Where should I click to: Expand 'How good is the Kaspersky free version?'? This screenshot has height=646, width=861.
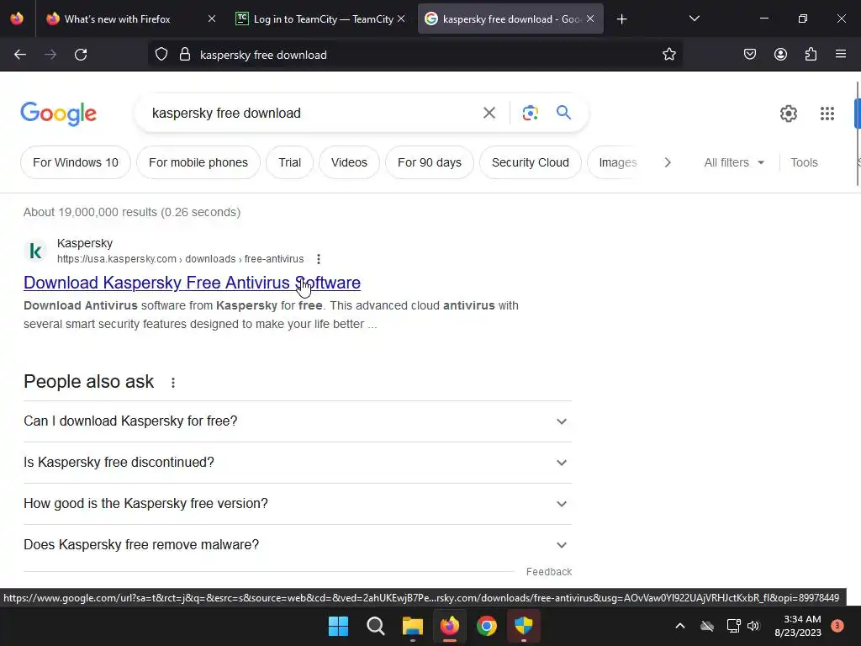click(298, 504)
